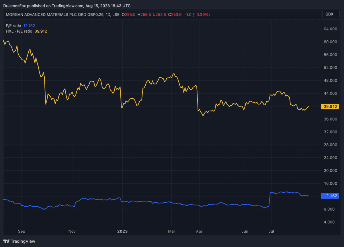Click the Sep label on time axis
Viewport: 344px width, 247px height.
coord(22,231)
